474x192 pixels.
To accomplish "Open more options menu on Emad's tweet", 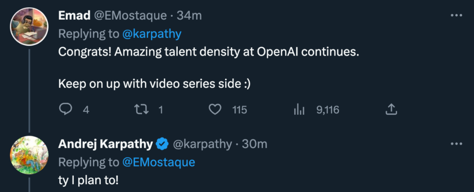I will [x=456, y=16].
